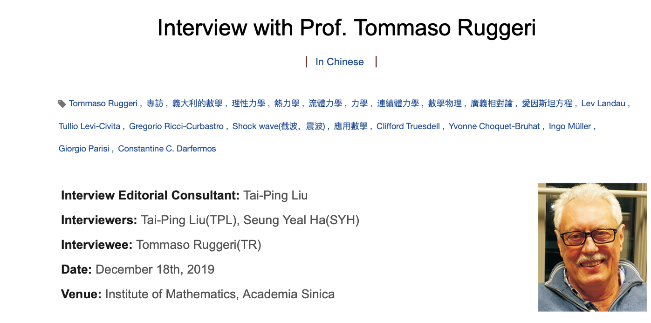Screen dimensions: 651x323
Task: Select the 熱力學 tag link
Action: tap(287, 103)
